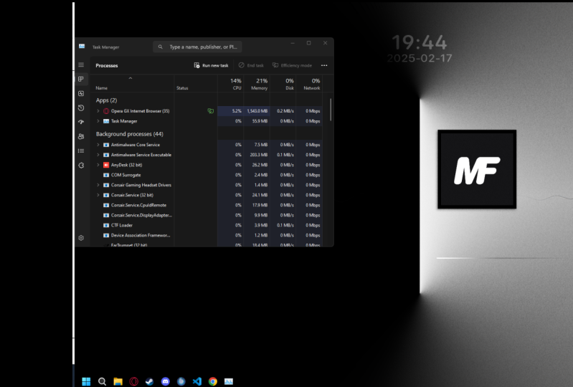Sort processes by the CPU column header
The image size is (573, 387).
coord(231,84)
